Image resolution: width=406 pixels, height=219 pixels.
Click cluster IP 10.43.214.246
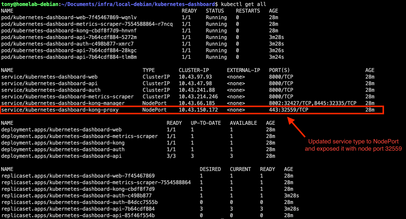click(x=198, y=97)
